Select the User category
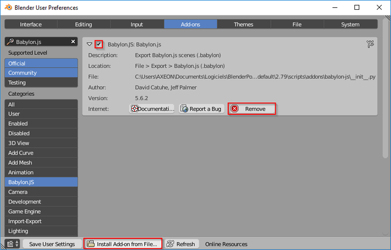Viewport: 391px width, 250px height. tap(41, 114)
